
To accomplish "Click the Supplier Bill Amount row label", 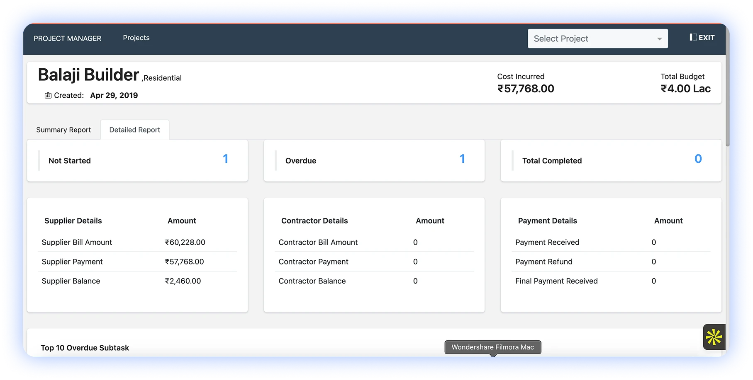I will click(x=77, y=242).
